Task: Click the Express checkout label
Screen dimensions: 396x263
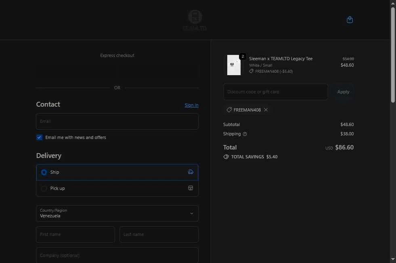Action: pos(117,55)
